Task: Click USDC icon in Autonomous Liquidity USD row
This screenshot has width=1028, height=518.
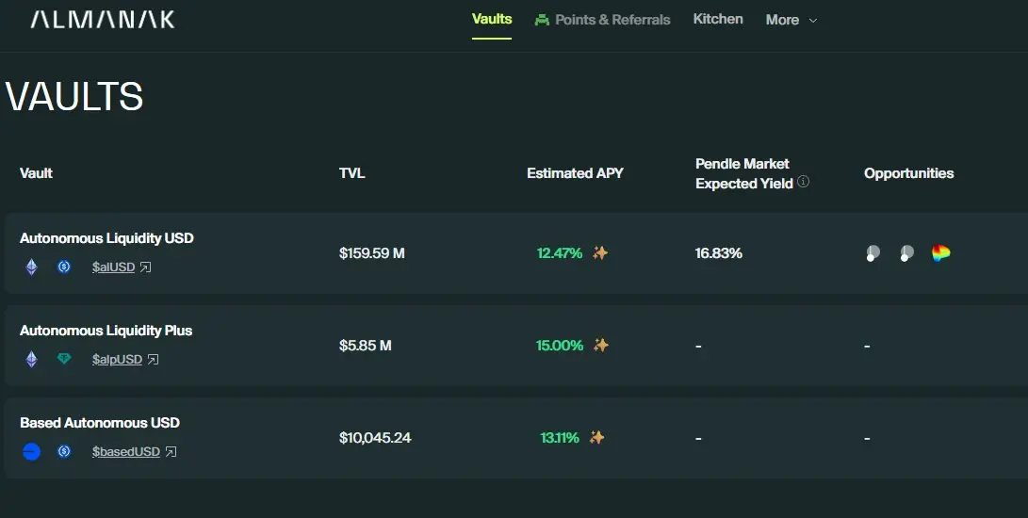Action: tap(64, 267)
